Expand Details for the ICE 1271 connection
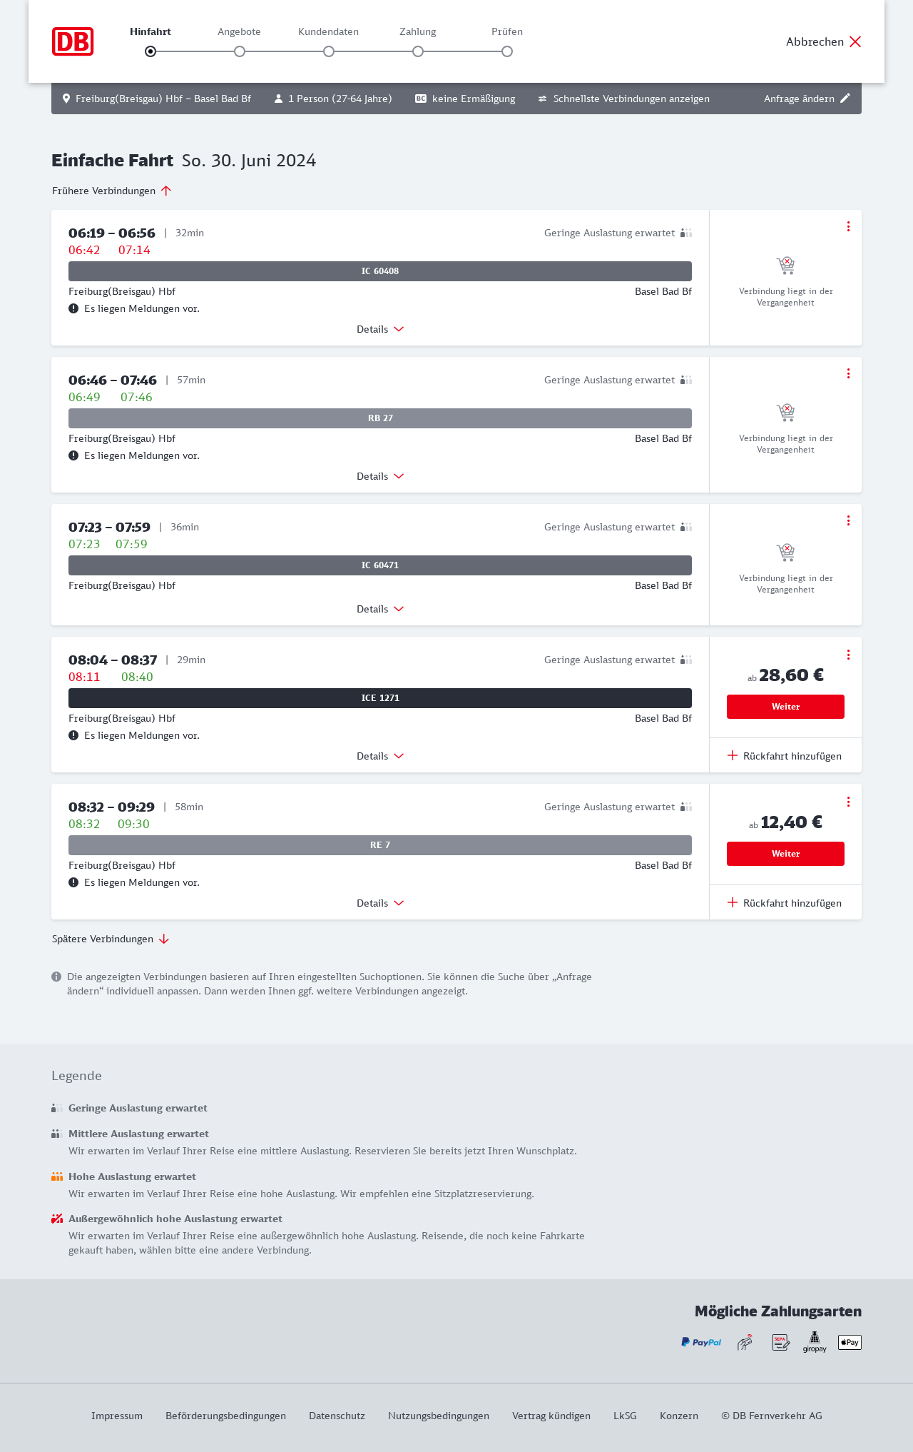Image resolution: width=913 pixels, height=1452 pixels. [380, 756]
